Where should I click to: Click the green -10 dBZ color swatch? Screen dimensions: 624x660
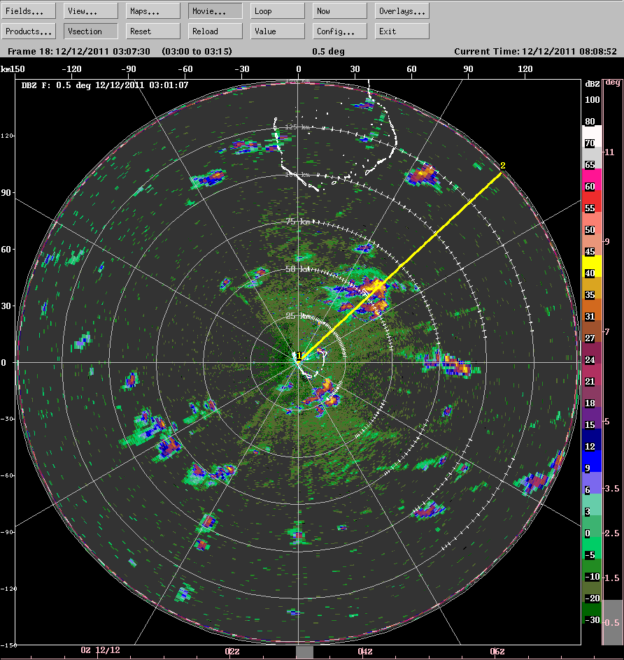pos(592,569)
